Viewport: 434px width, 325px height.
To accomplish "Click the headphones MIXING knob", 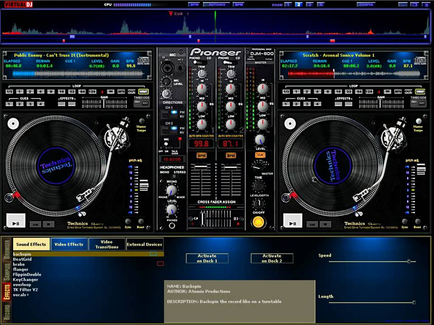I will pyautogui.click(x=171, y=190).
